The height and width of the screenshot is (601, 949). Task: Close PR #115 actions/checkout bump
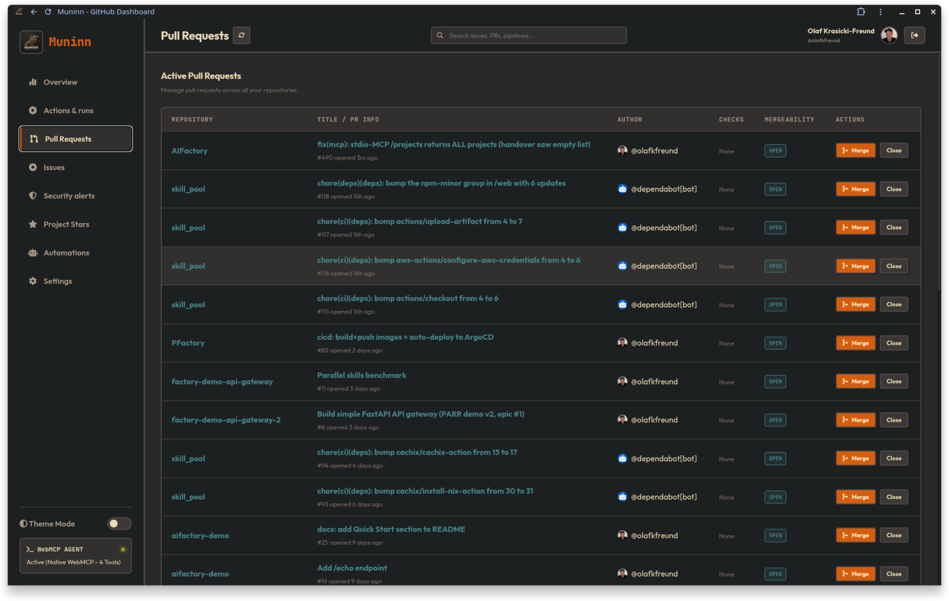893,304
